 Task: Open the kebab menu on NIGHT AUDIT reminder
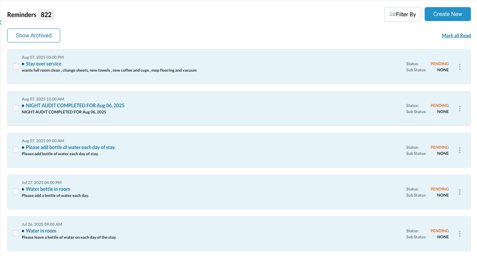click(460, 108)
